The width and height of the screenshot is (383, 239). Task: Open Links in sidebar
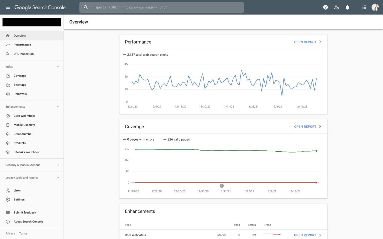click(x=32, y=191)
